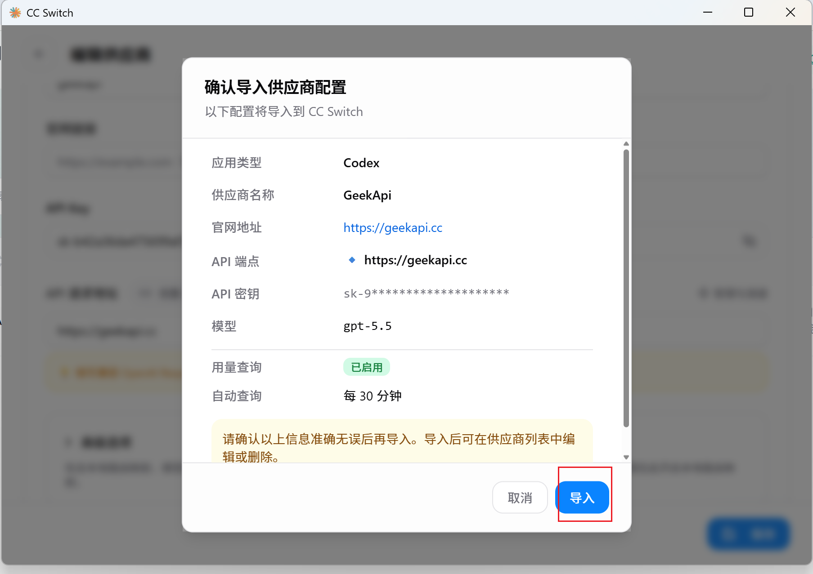Click the blurred eye icon in API Key field
The height and width of the screenshot is (574, 813).
[x=749, y=242]
